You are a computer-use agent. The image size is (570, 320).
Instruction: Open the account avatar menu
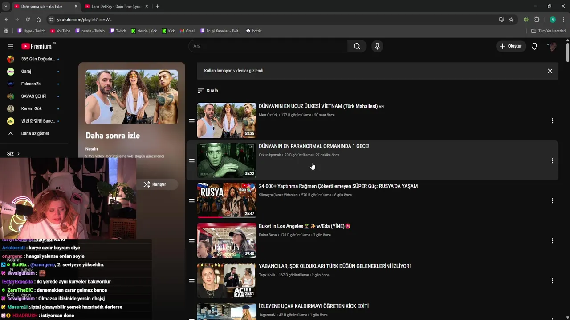point(552,46)
